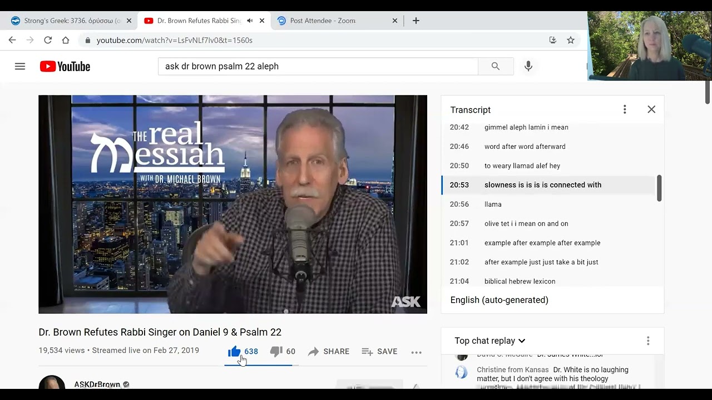
Task: Change the English (auto-generated) transcript language
Action: (500, 300)
